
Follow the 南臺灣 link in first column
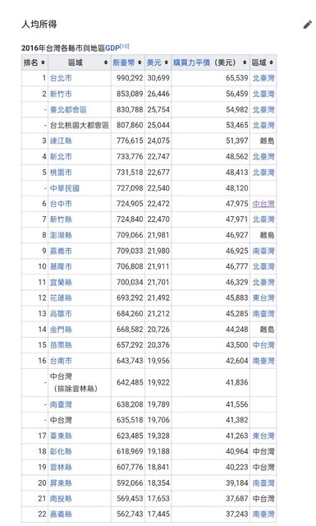pyautogui.click(x=61, y=404)
